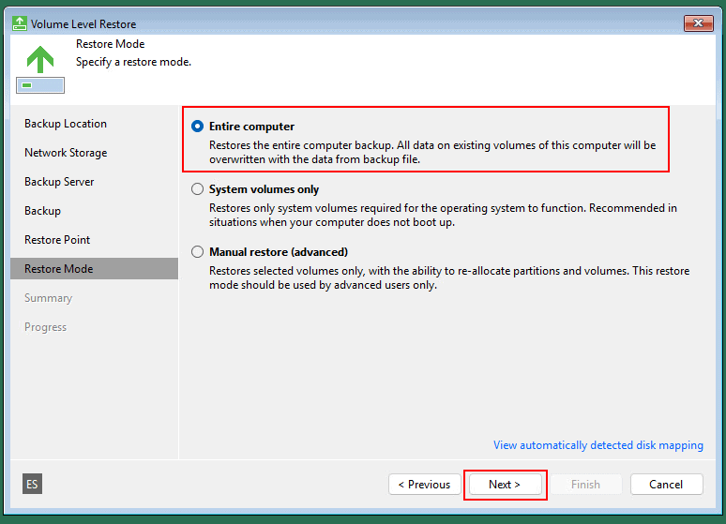Open the Network Storage step
Viewport: 726px width, 524px height.
tap(66, 153)
